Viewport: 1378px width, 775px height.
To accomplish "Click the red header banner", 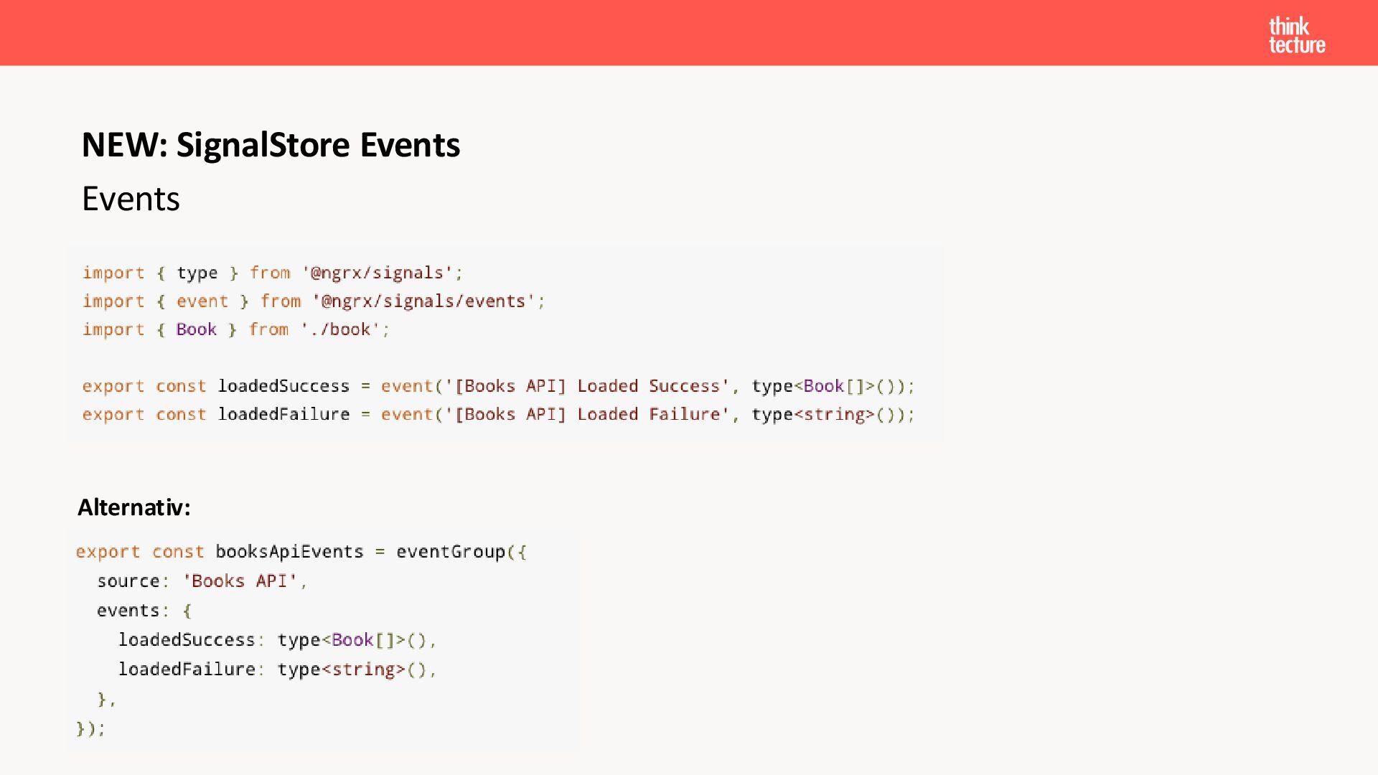I will [x=689, y=33].
